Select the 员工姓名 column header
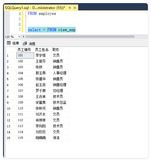 [x=42, y=50]
